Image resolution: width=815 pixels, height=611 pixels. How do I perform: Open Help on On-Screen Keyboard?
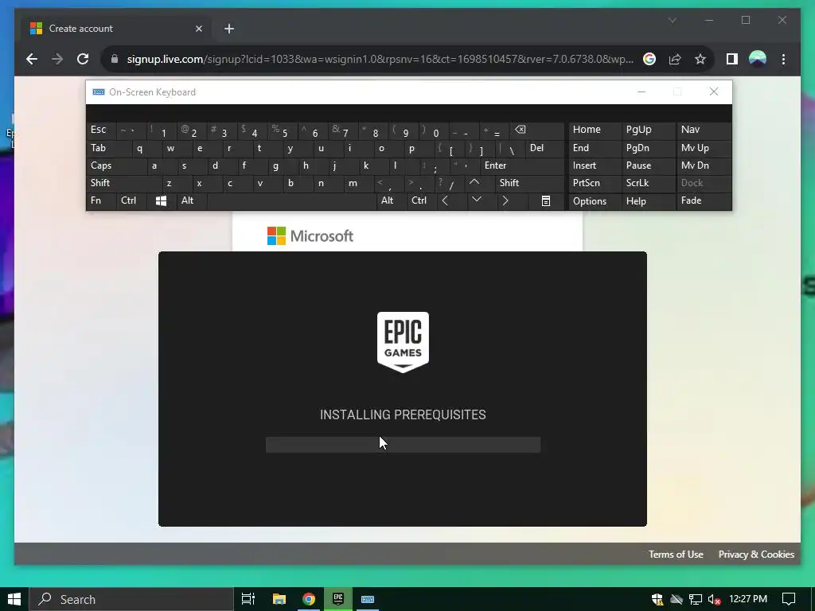coord(648,201)
